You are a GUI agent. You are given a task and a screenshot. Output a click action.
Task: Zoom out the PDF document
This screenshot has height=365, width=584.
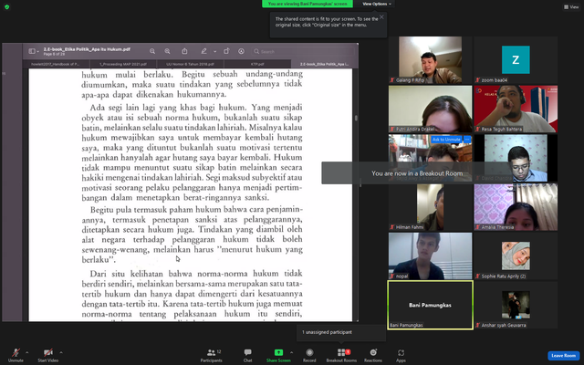[152, 51]
